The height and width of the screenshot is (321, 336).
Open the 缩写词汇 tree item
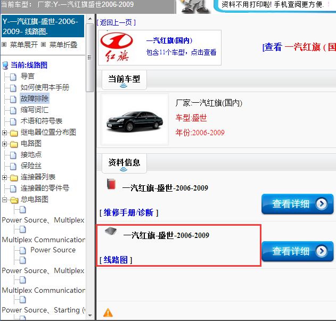pyautogui.click(x=35, y=110)
